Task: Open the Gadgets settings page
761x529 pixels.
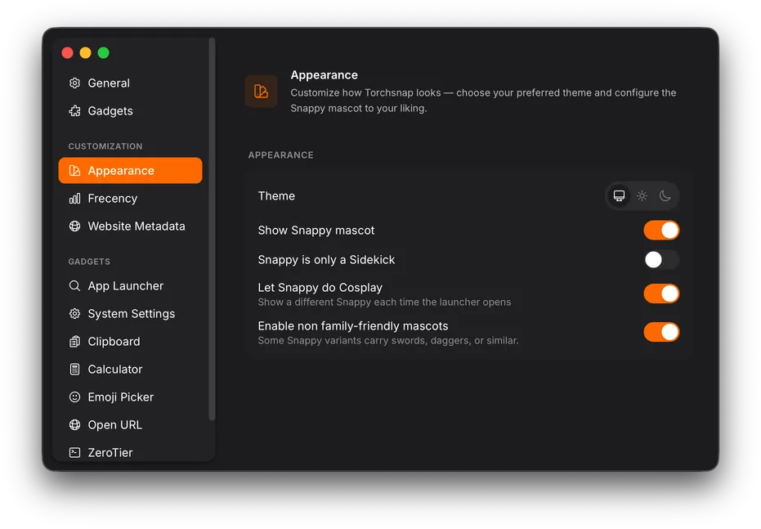Action: pyautogui.click(x=130, y=110)
